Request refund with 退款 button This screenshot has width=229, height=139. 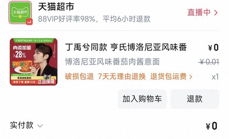pos(195,99)
